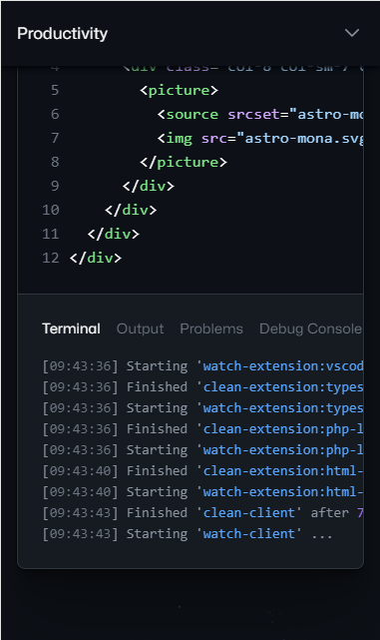Click line number 12 in gutter
380x640 pixels.
(51, 258)
